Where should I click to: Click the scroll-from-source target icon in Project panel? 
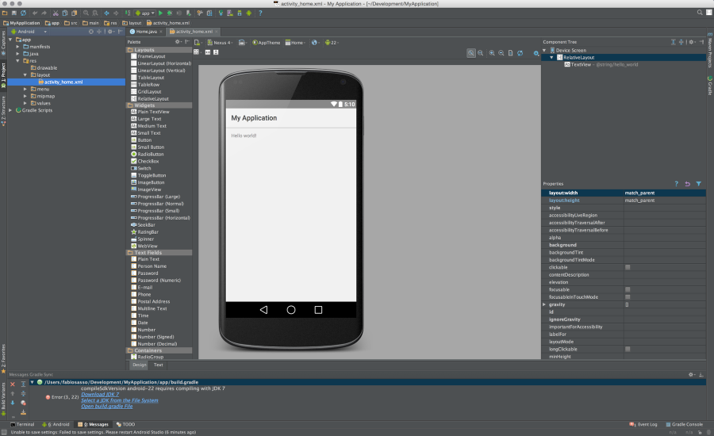pyautogui.click(x=91, y=32)
